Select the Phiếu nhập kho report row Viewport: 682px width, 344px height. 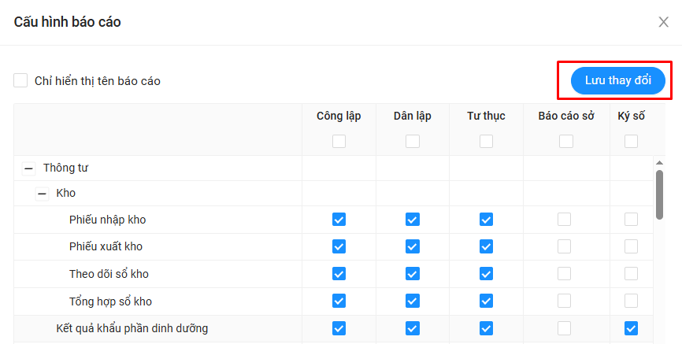coord(107,220)
